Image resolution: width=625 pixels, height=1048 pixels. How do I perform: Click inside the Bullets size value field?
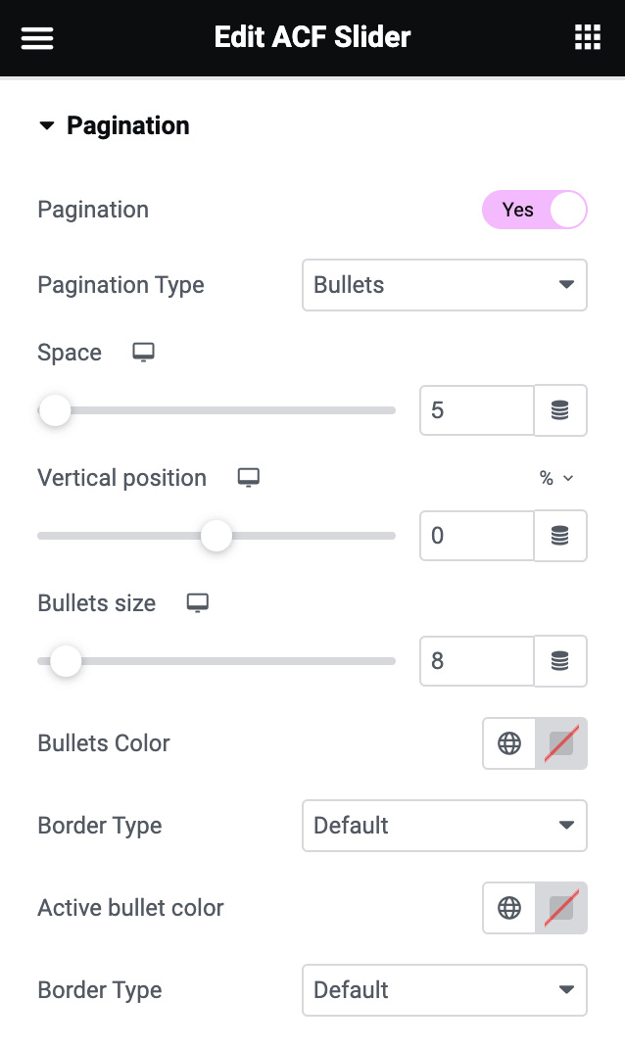pos(477,661)
